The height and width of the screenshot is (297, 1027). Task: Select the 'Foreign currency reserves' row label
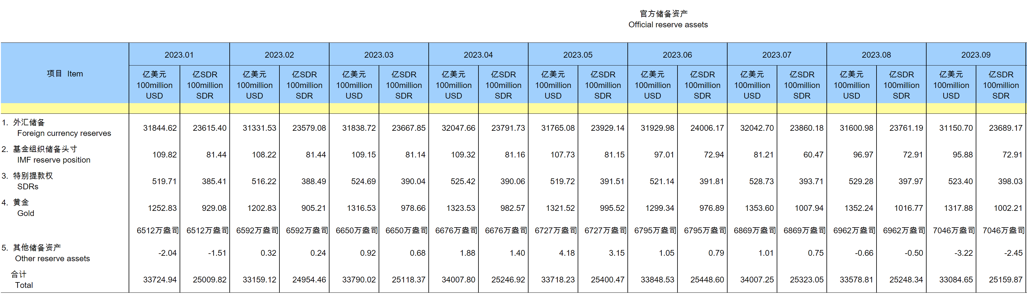[64, 133]
